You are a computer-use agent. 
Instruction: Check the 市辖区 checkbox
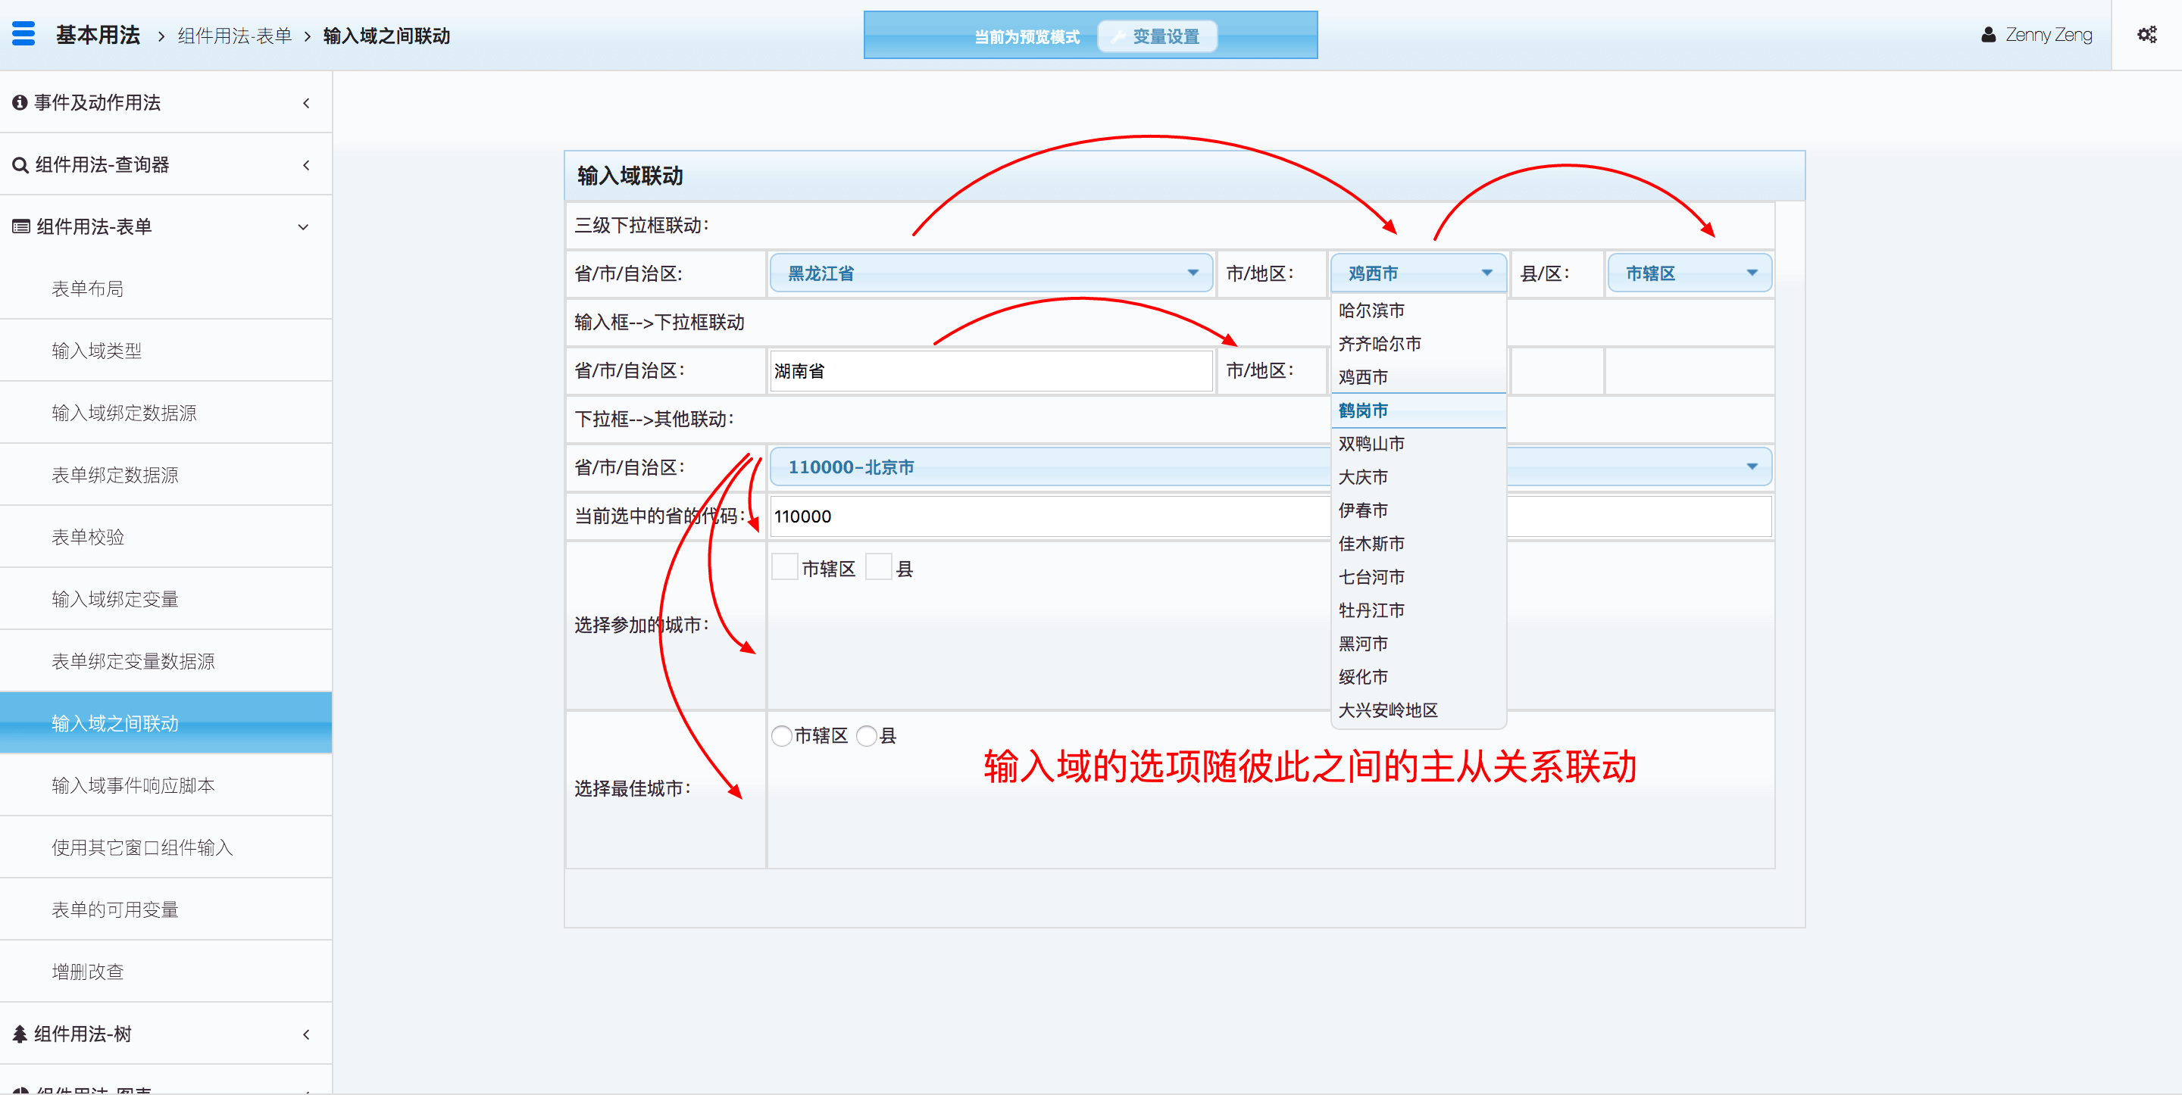click(784, 567)
